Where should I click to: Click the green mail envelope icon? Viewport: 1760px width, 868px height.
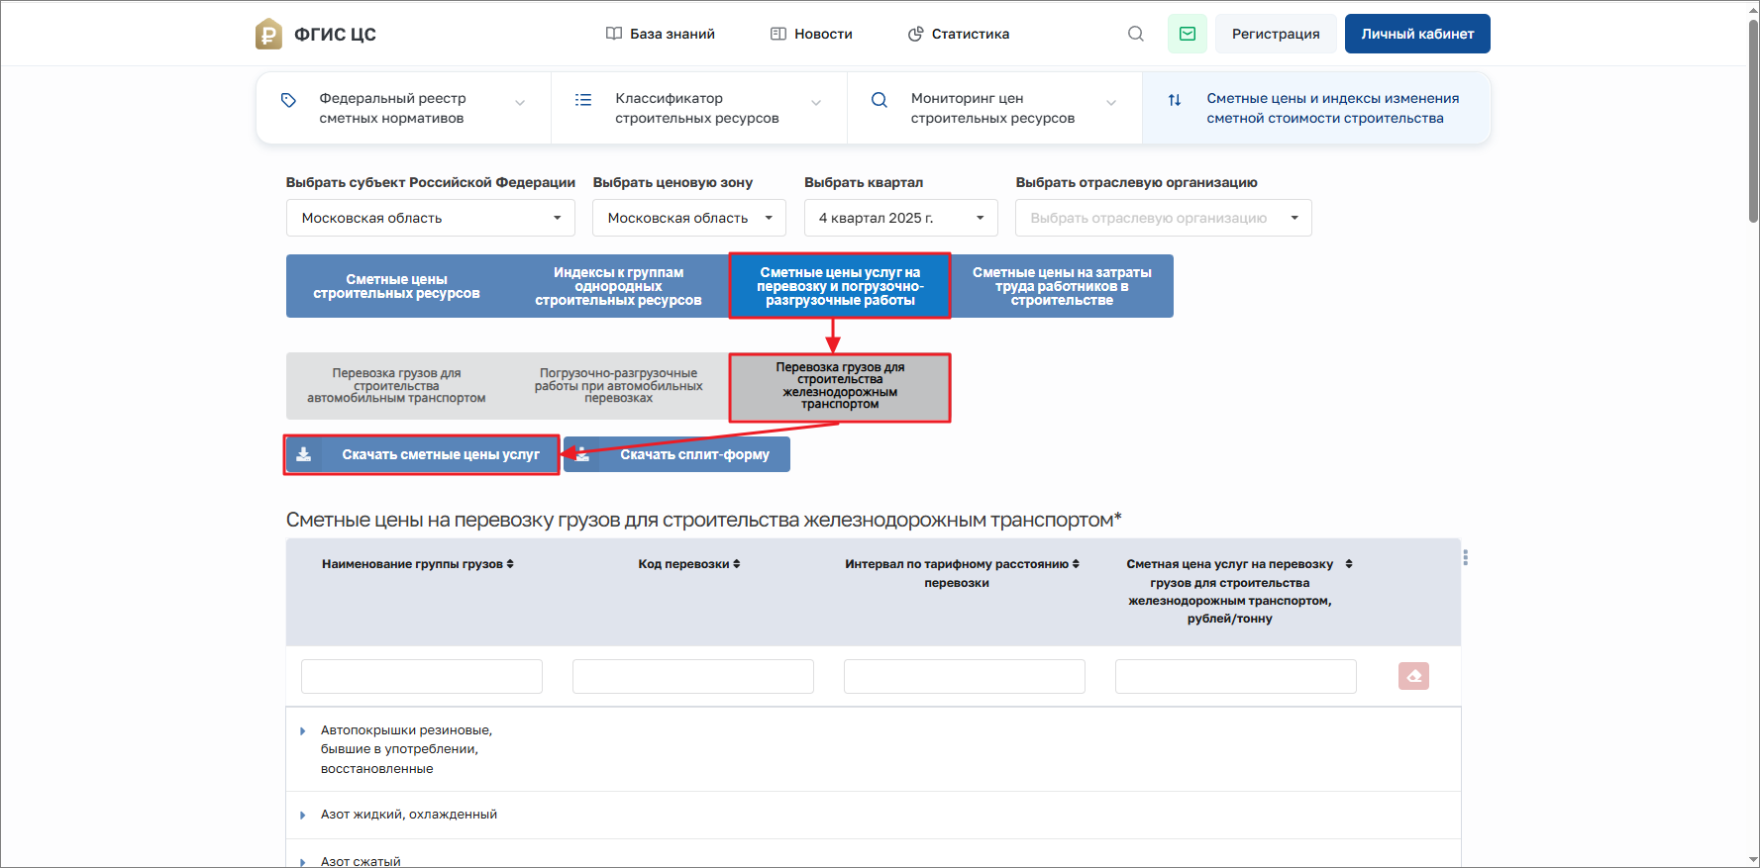(x=1188, y=34)
